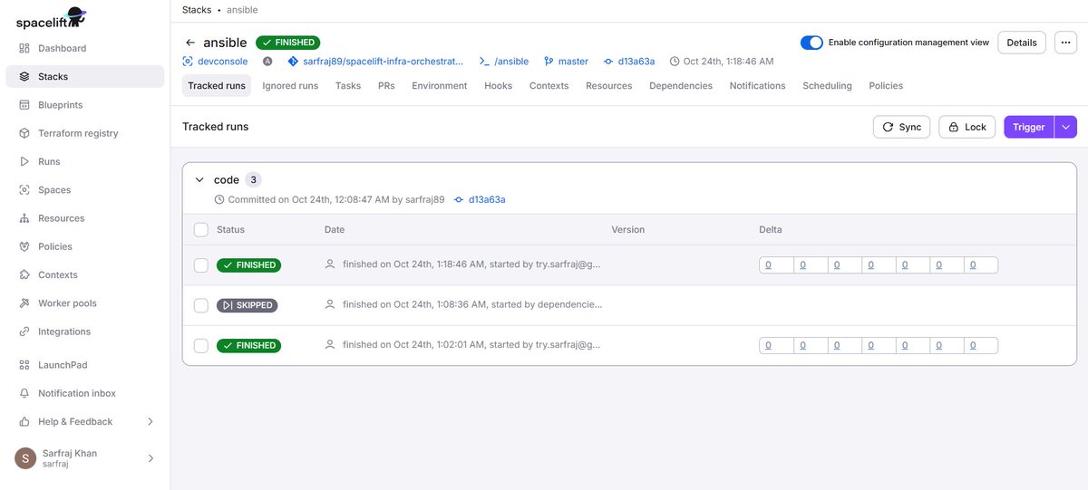Click the Stacks breadcrumb

197,10
